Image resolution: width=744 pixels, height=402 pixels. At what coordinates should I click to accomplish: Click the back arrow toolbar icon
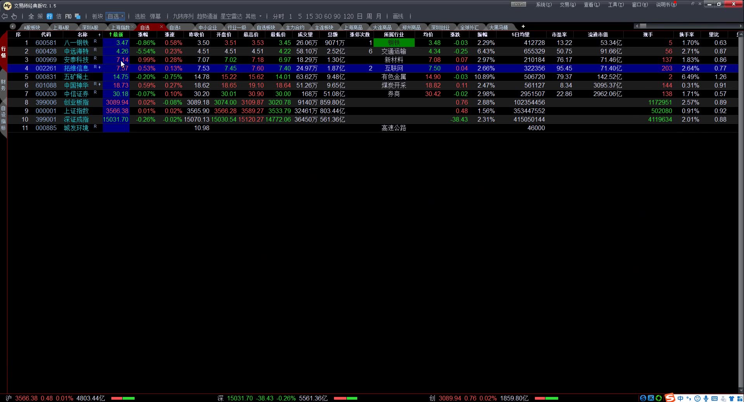click(5, 16)
